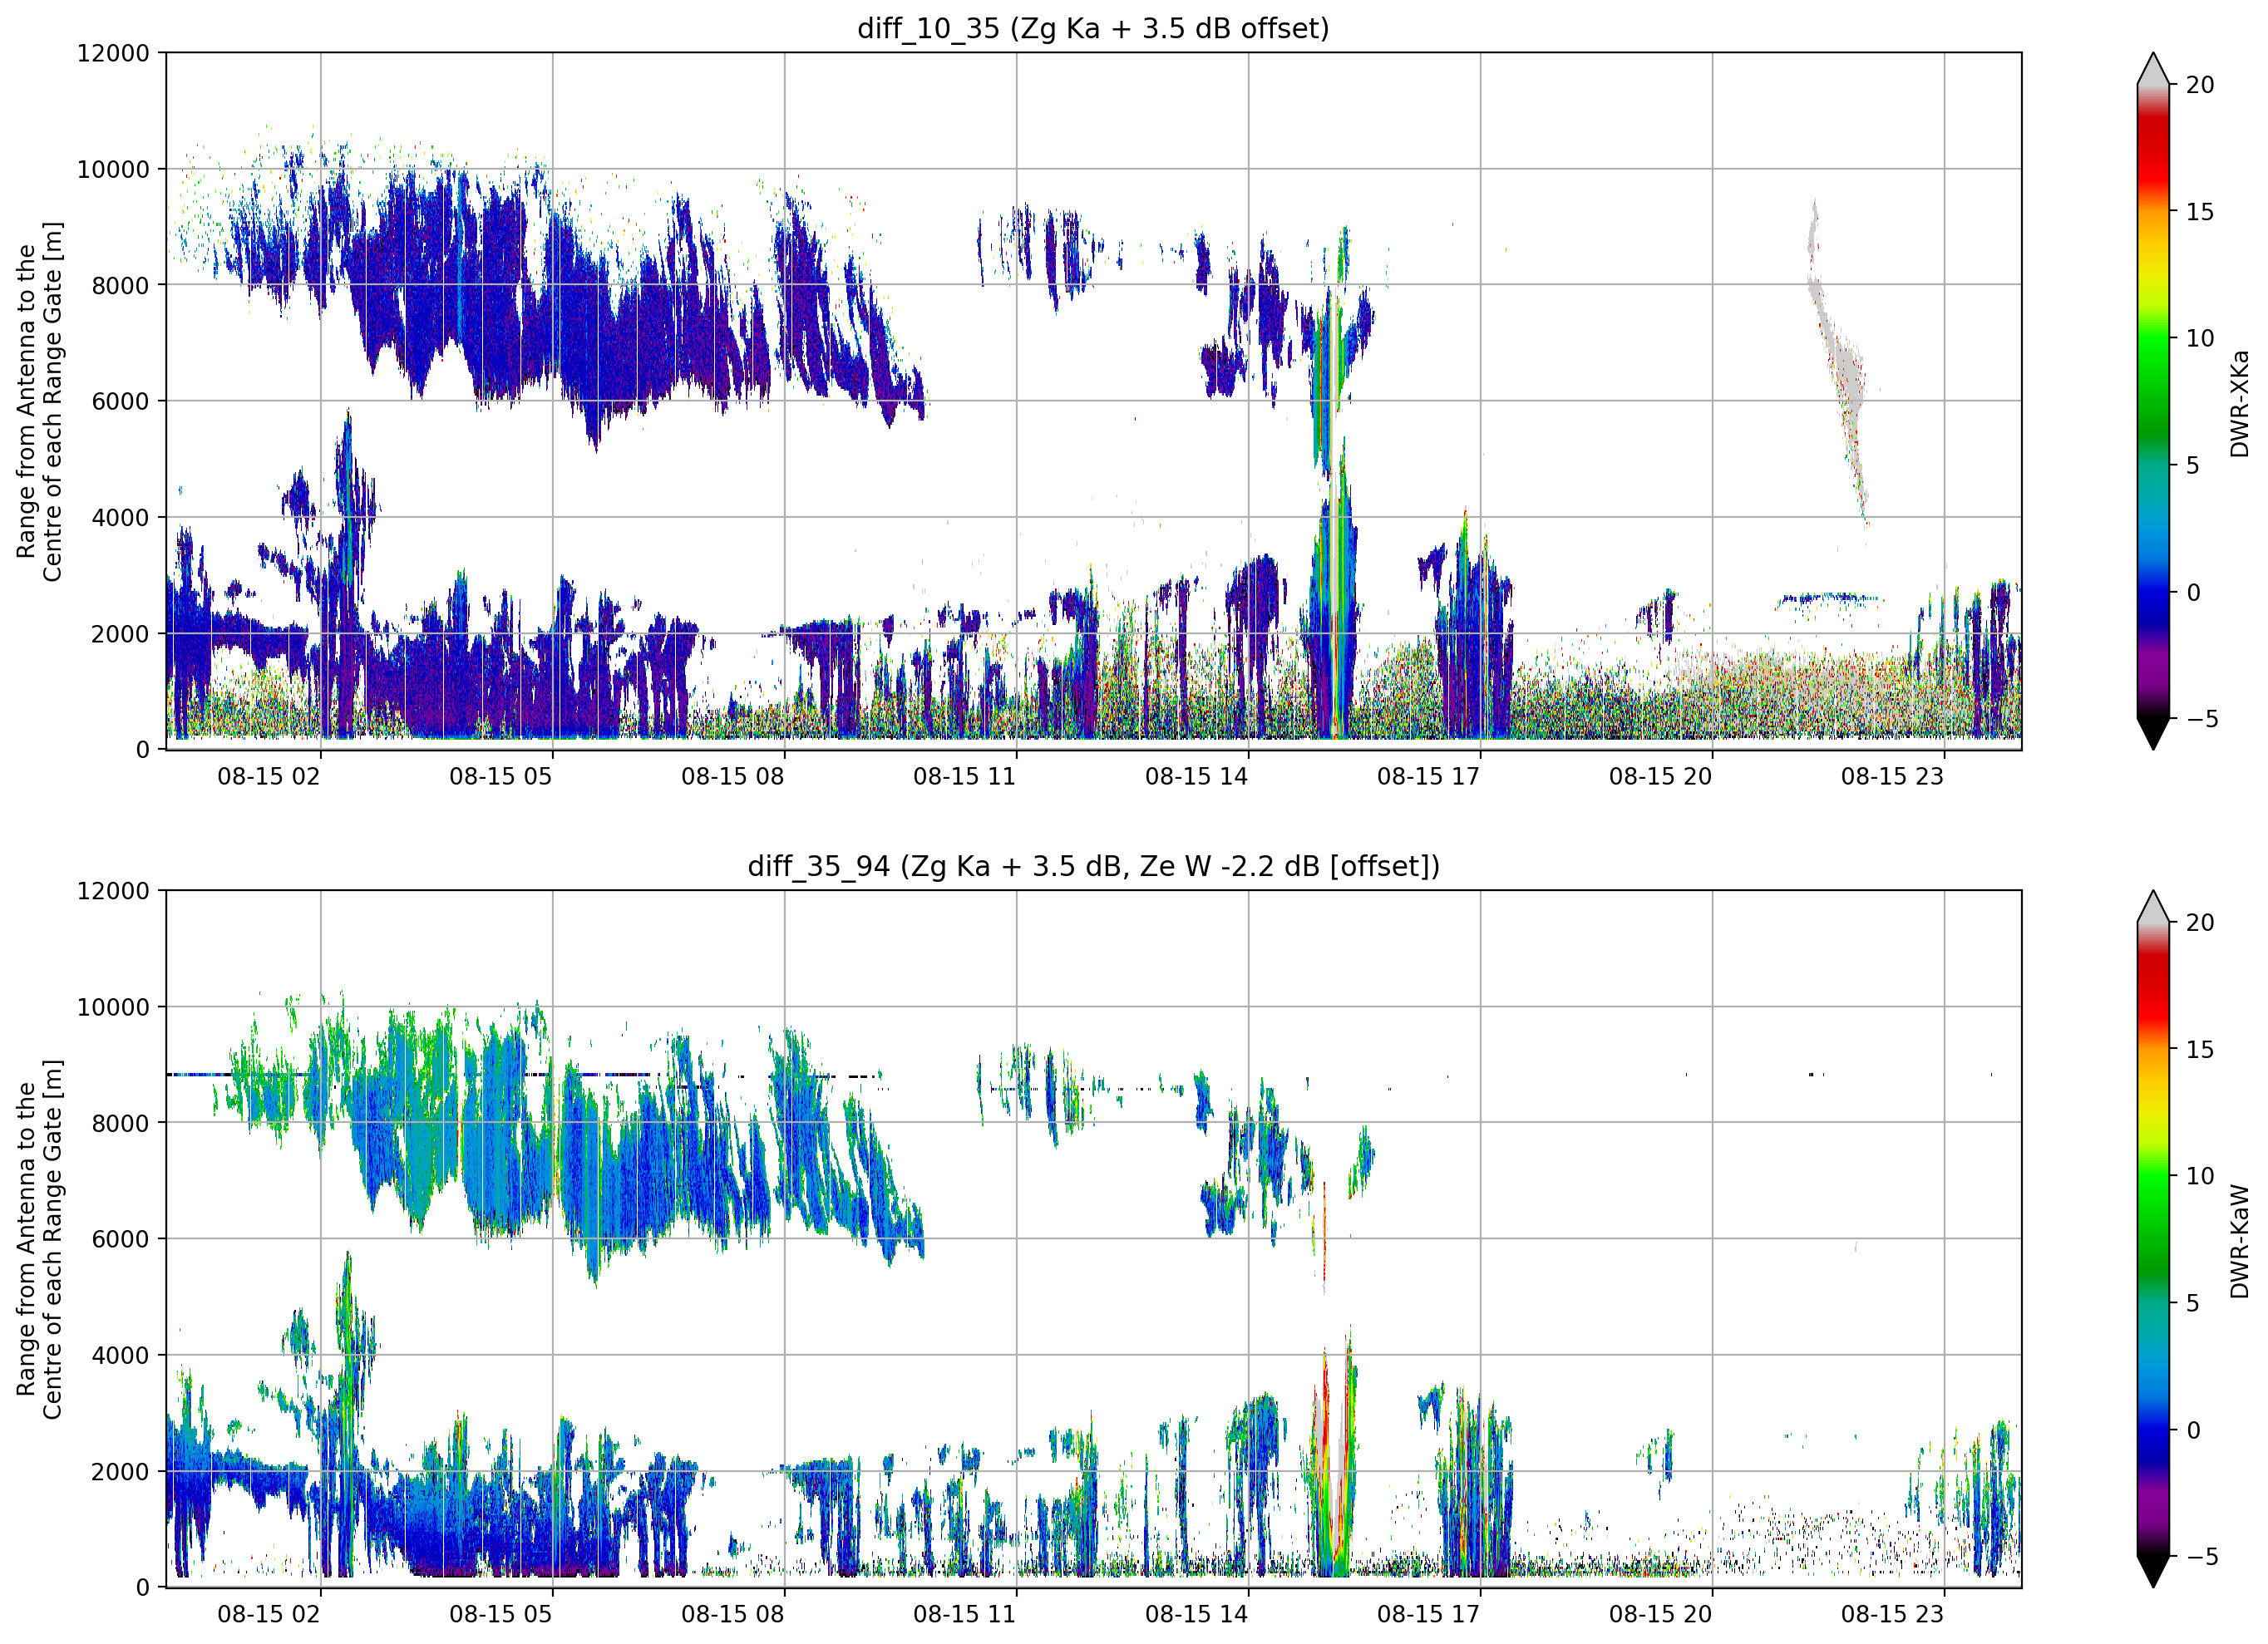This screenshot has width=2268, height=1644.
Task: Click the DWR-KaW rainbow colorbar
Action: (x=2153, y=1239)
